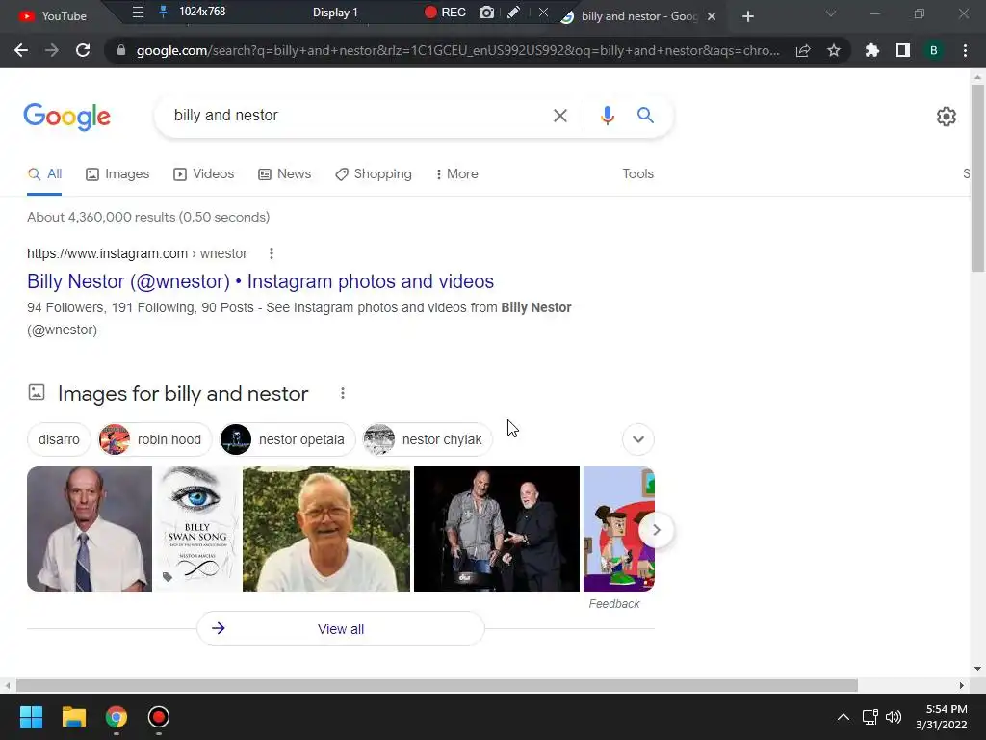Open the Extensions puzzle icon

[872, 50]
